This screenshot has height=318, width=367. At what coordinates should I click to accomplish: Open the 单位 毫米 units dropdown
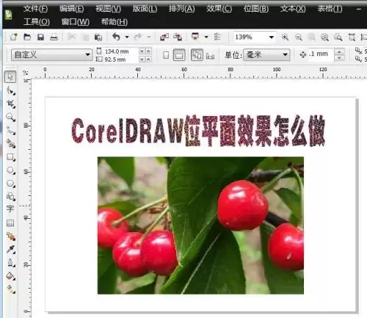click(267, 54)
